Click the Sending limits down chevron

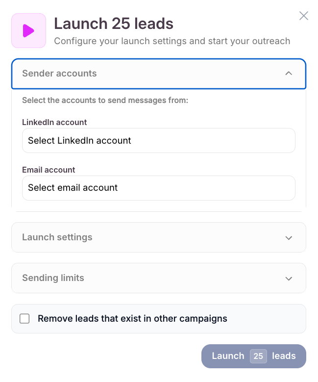coord(289,279)
